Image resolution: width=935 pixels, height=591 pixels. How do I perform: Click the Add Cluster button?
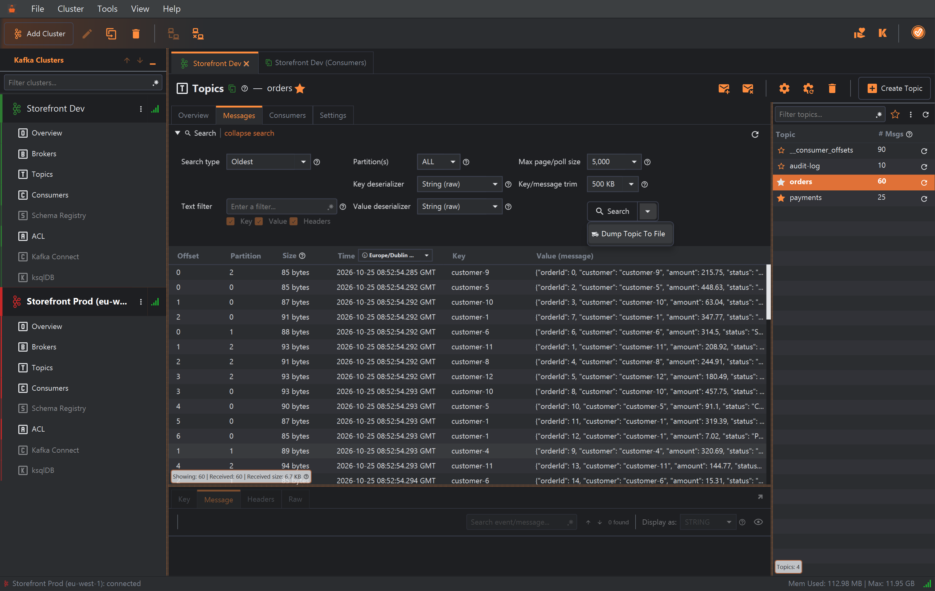coord(39,34)
